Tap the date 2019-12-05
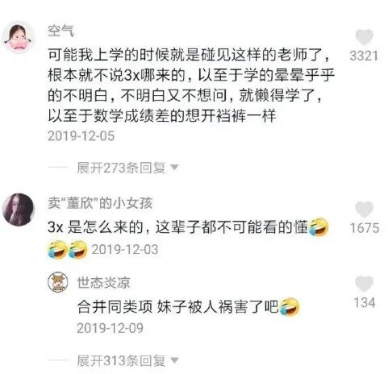The height and width of the screenshot is (374, 388). (x=81, y=136)
